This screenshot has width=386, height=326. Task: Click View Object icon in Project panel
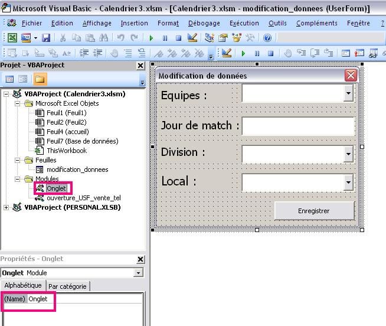[x=22, y=79]
